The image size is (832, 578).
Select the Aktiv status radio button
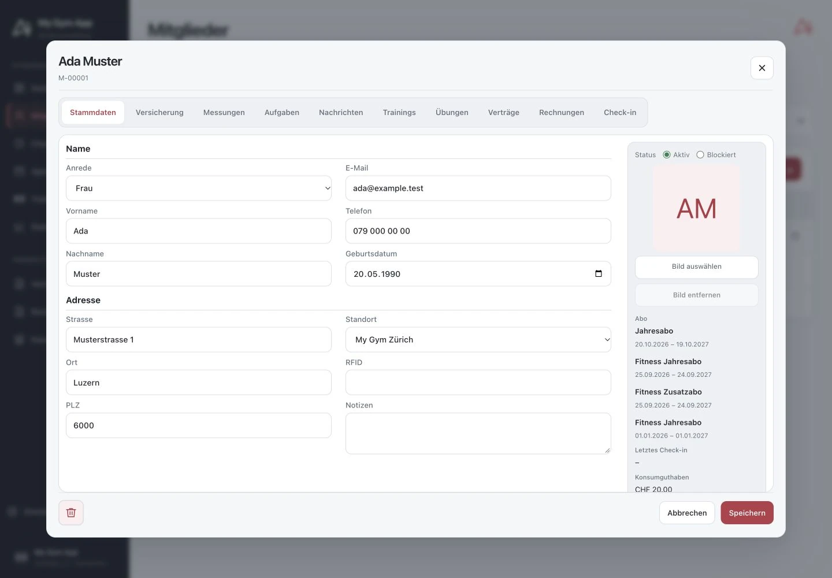coord(667,155)
